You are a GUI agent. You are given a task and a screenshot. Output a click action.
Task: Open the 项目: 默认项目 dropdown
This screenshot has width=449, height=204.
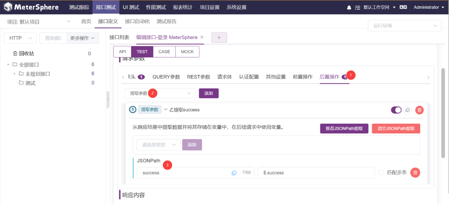point(39,22)
